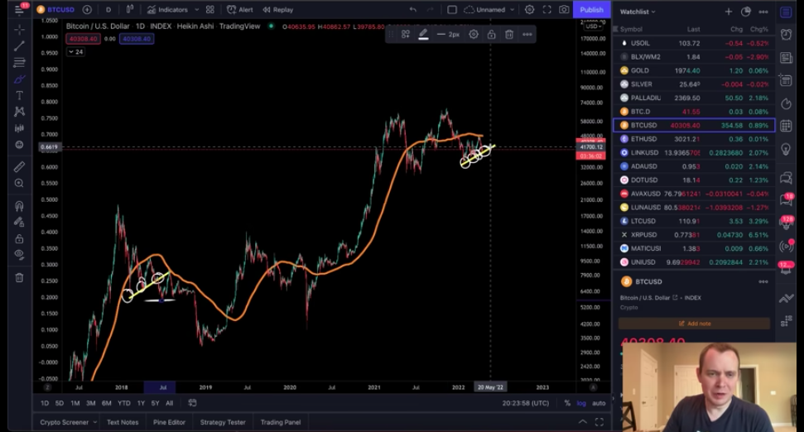
Task: Open the patterns tool group
Action: [x=20, y=112]
